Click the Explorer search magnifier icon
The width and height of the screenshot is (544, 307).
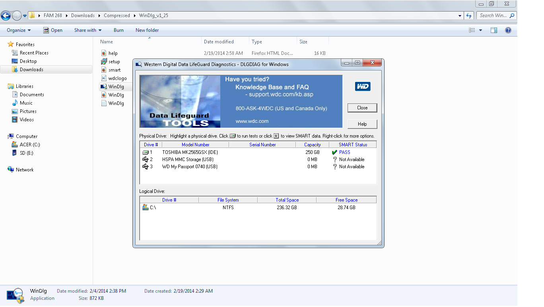[512, 16]
